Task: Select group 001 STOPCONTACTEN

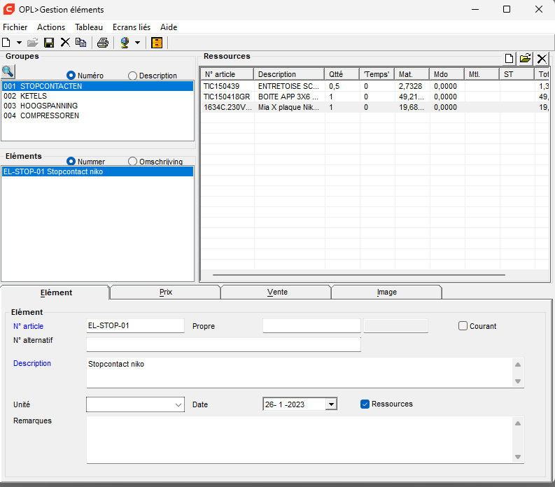Action: [97, 86]
